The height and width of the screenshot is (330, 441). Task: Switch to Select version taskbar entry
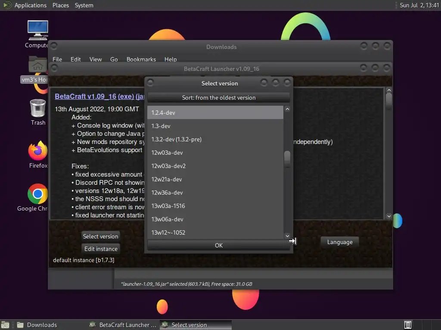[196, 325]
